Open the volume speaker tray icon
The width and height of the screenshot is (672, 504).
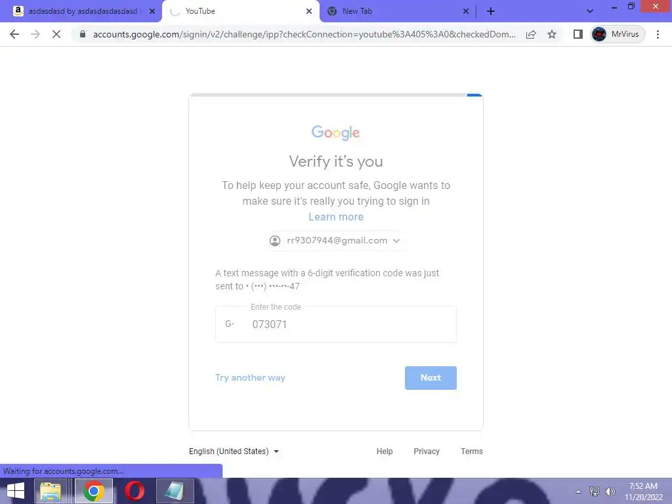coord(610,491)
